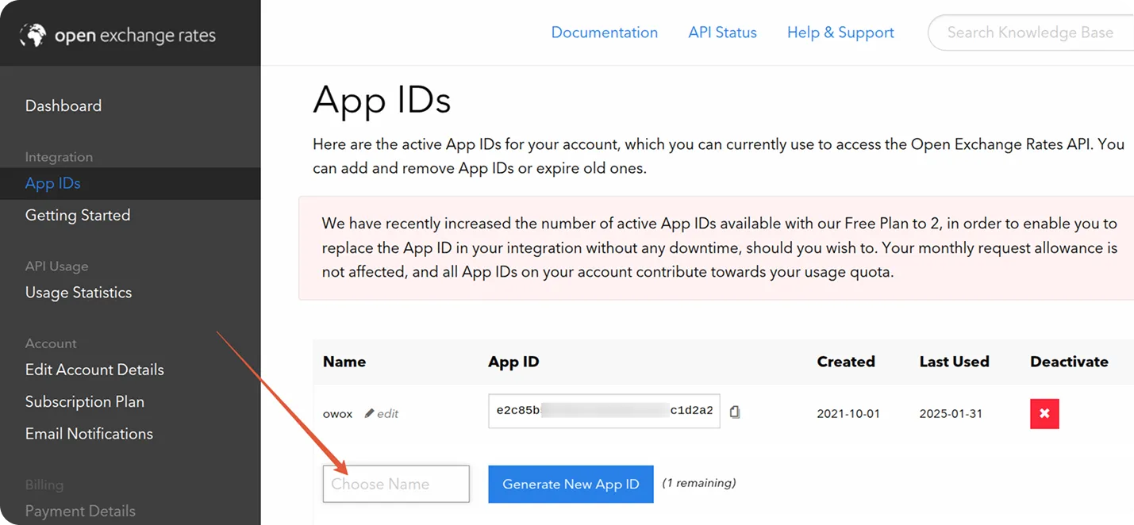Select App IDs in the sidebar
This screenshot has width=1134, height=525.
[53, 183]
